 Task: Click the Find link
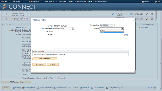click(144, 25)
